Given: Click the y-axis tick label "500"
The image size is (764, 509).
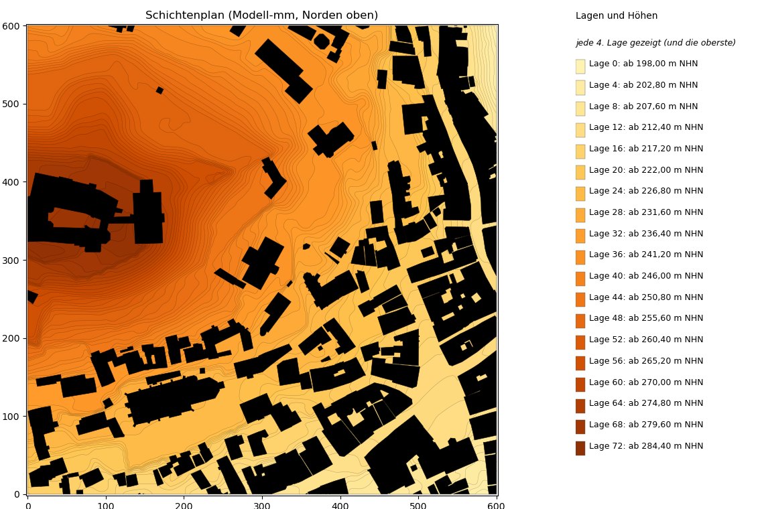Looking at the screenshot, I should (11, 104).
